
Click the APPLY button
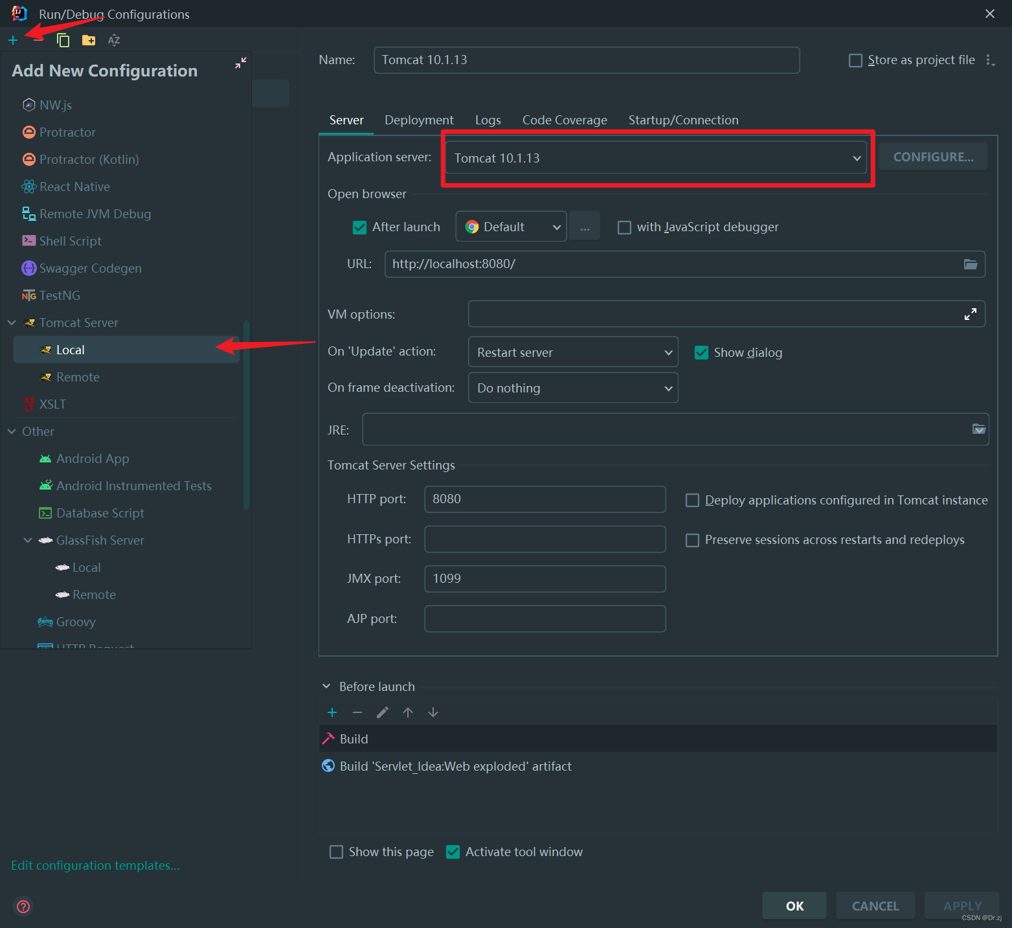(x=962, y=906)
